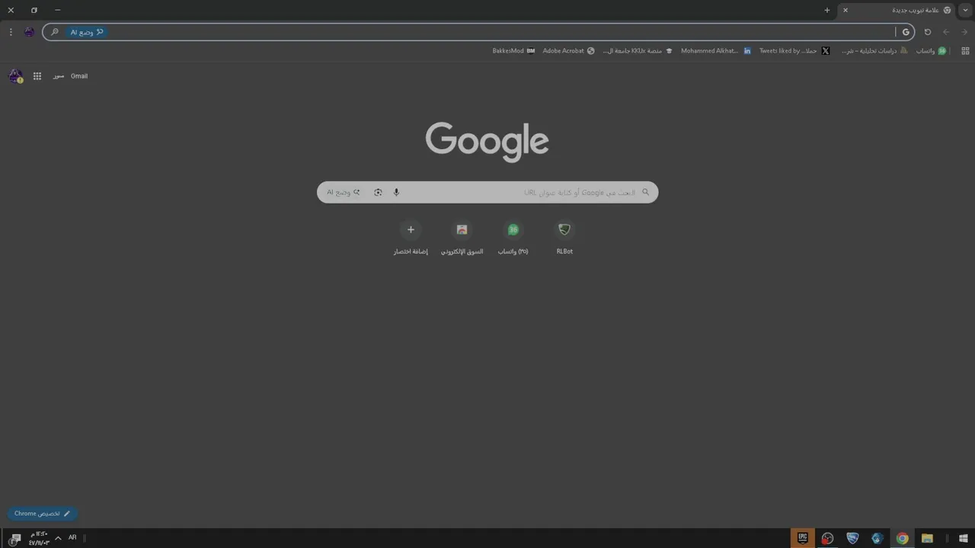Select the tab titled 'علامة تبويب جديدة'
This screenshot has height=548, width=975.
point(897,10)
